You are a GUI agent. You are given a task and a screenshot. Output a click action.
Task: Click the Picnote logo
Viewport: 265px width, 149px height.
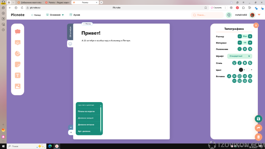pos(18,15)
